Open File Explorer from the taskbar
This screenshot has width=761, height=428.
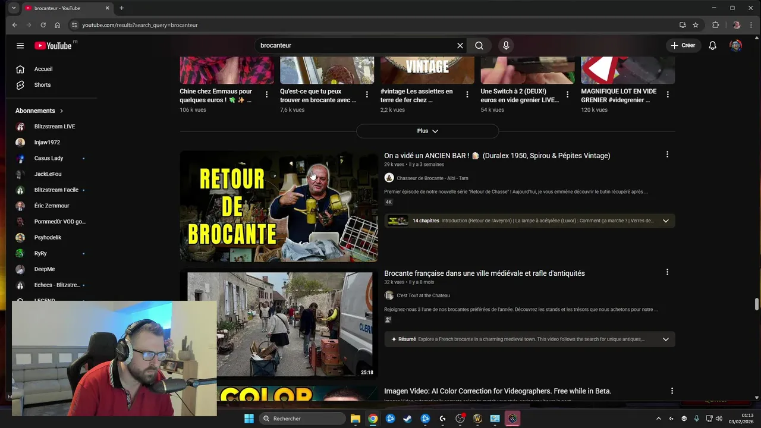355,418
